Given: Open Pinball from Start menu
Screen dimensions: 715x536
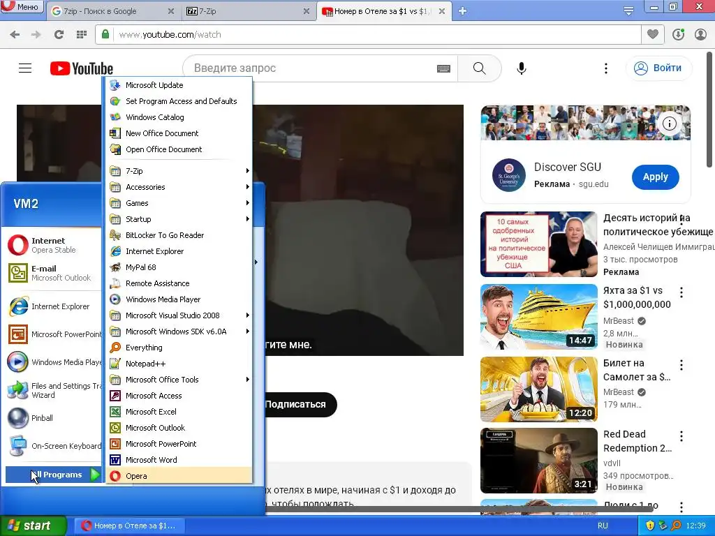Looking at the screenshot, I should [x=53, y=418].
